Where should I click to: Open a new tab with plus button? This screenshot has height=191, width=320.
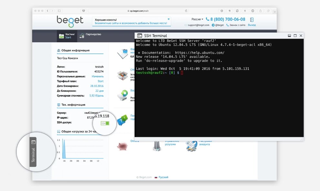pyautogui.click(x=275, y=12)
